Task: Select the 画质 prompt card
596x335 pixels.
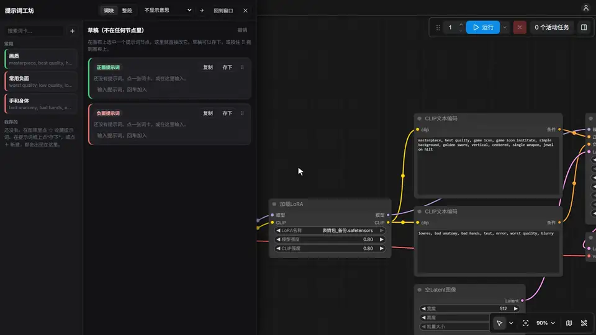Action: point(41,59)
